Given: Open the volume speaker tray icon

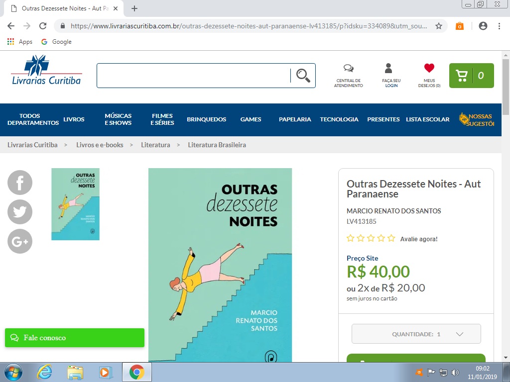Looking at the screenshot, I should click(x=455, y=372).
